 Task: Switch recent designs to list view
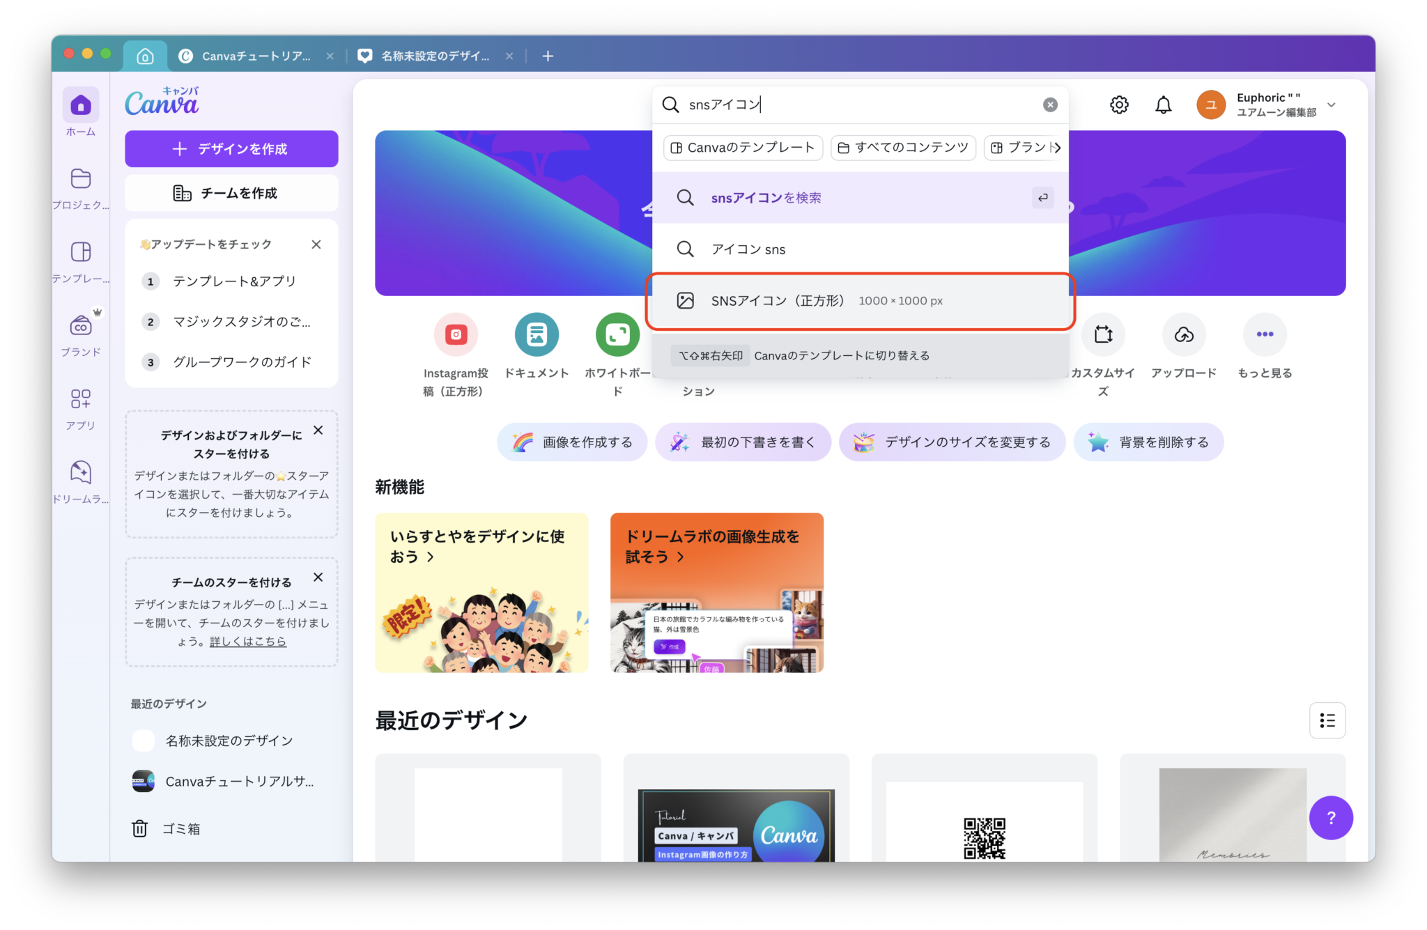click(x=1327, y=720)
